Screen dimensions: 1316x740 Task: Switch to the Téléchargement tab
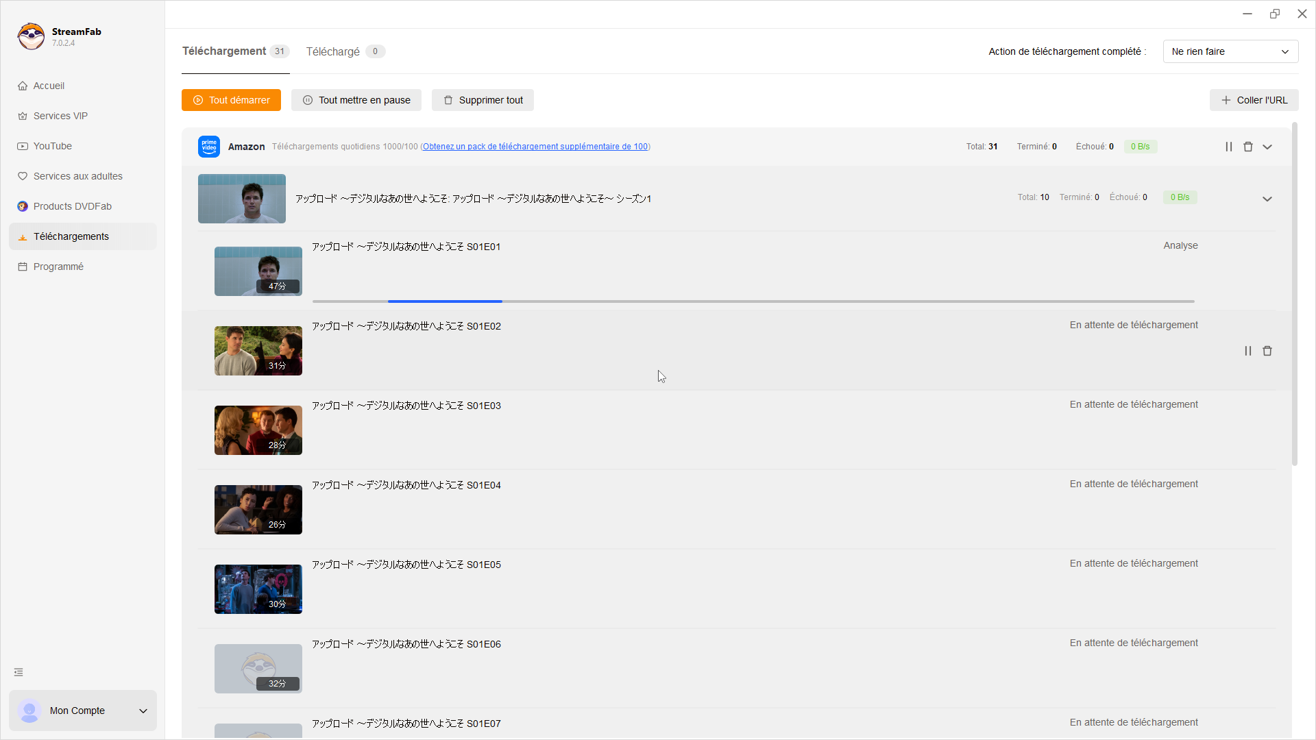(235, 51)
